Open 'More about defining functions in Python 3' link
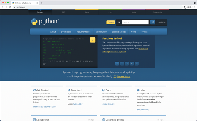 pos(125,50)
